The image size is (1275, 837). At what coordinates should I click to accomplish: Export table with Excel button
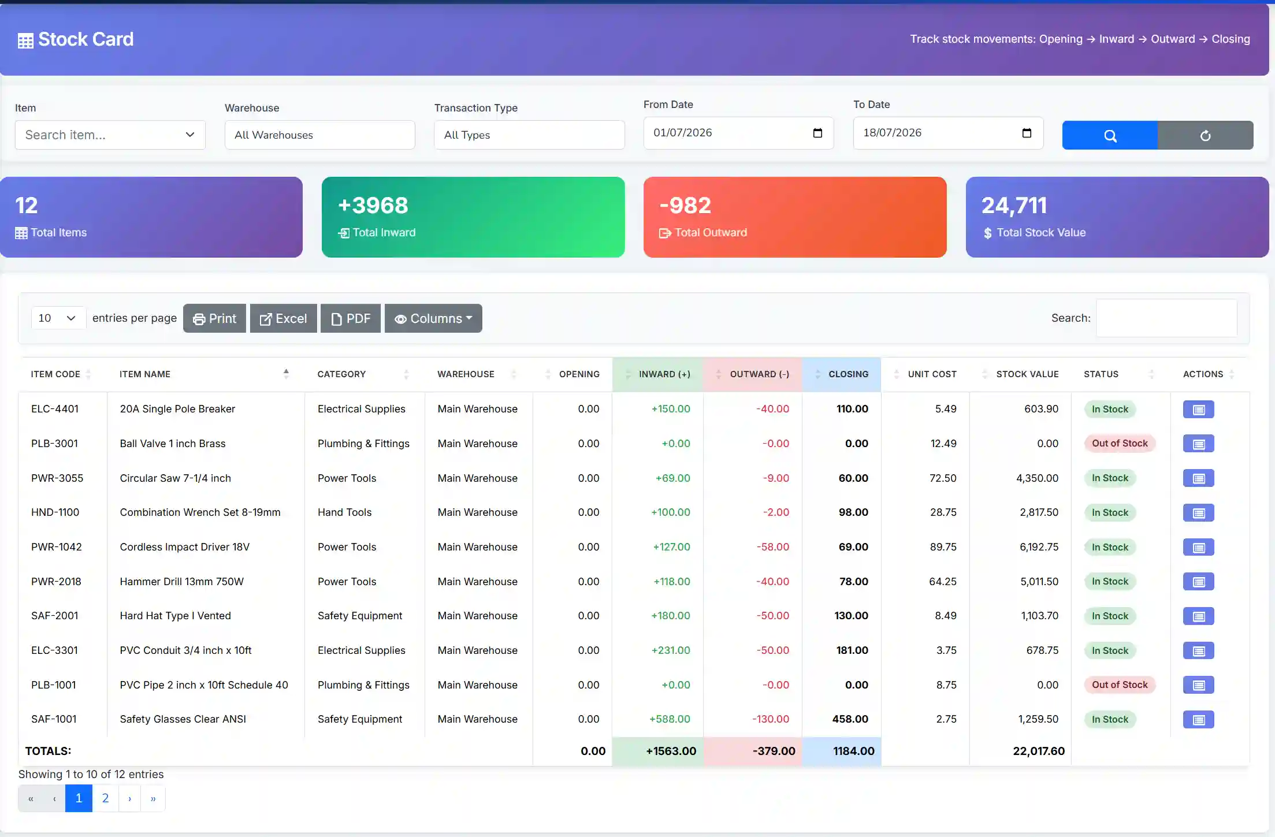[283, 318]
